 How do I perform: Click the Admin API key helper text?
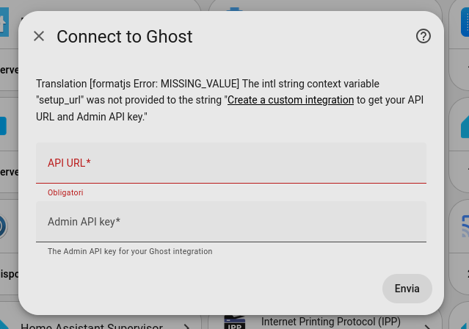click(130, 251)
